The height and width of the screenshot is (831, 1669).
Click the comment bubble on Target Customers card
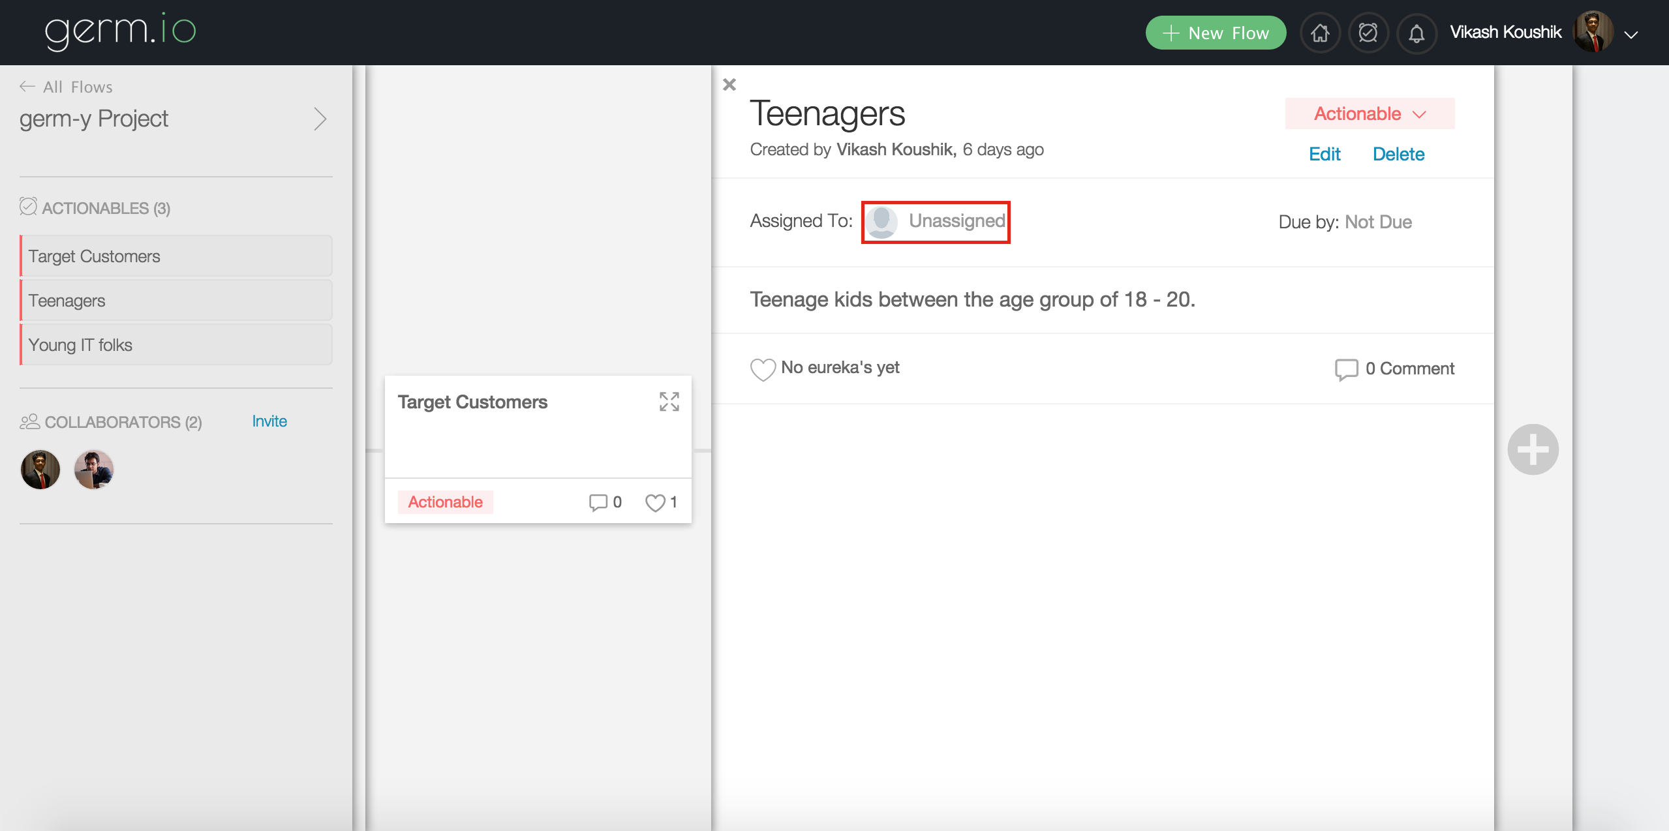click(598, 502)
